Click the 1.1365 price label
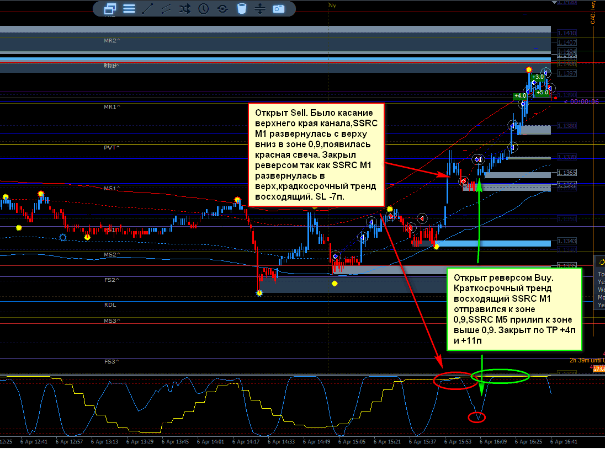 (566, 173)
